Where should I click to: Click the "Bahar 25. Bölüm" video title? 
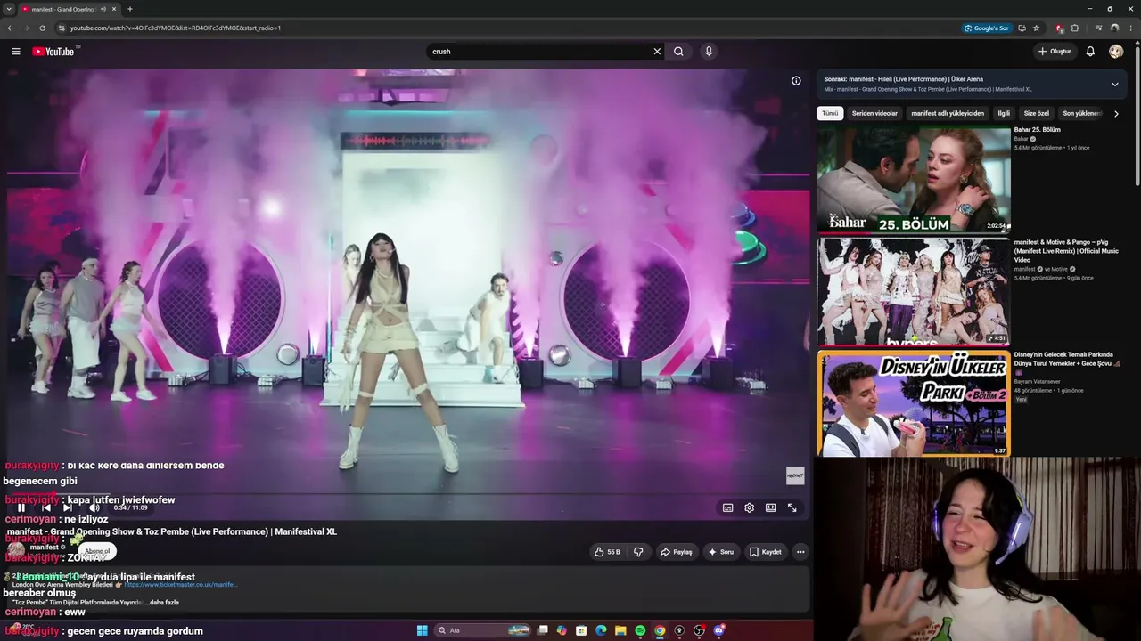point(1037,130)
